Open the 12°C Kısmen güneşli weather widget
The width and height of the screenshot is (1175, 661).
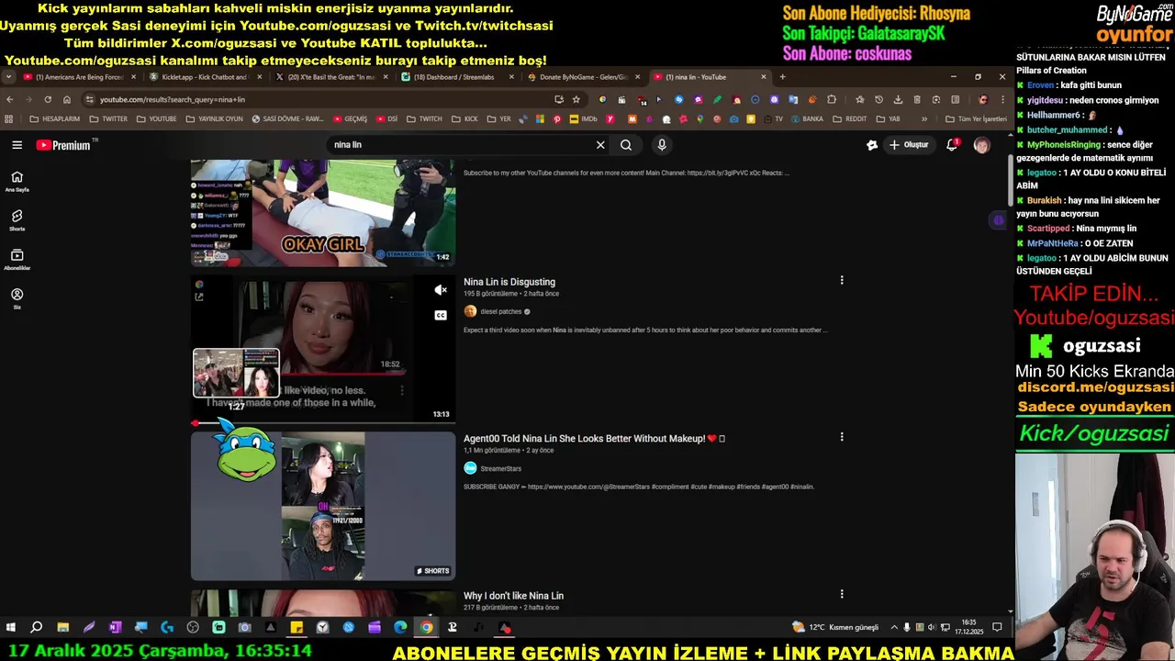tap(836, 627)
